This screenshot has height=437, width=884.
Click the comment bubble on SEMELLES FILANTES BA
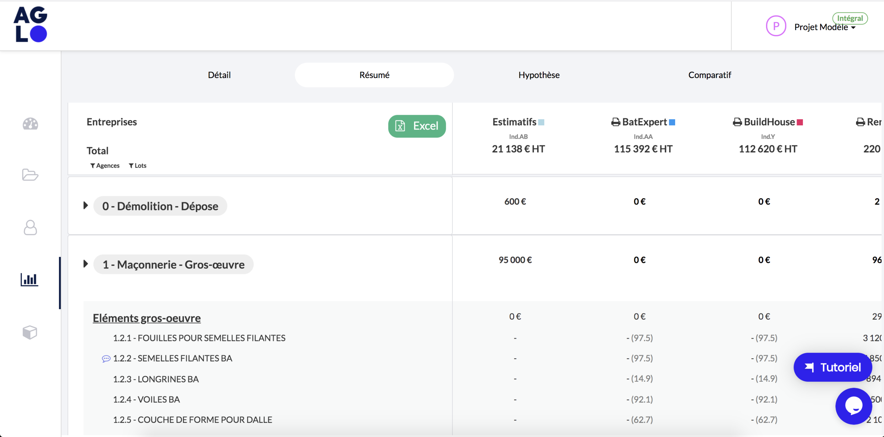(106, 359)
